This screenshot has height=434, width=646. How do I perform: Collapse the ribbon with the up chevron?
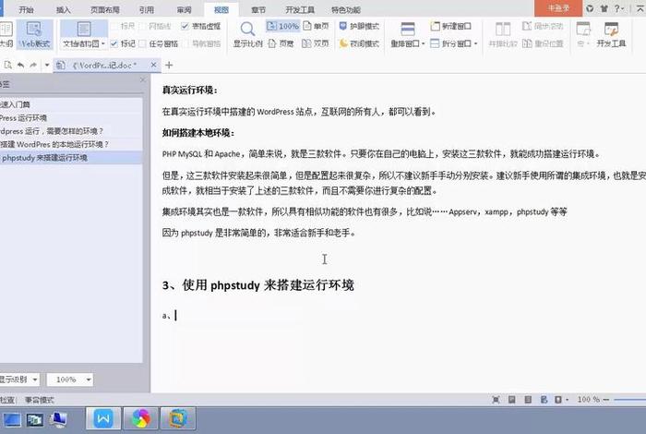coord(640,8)
